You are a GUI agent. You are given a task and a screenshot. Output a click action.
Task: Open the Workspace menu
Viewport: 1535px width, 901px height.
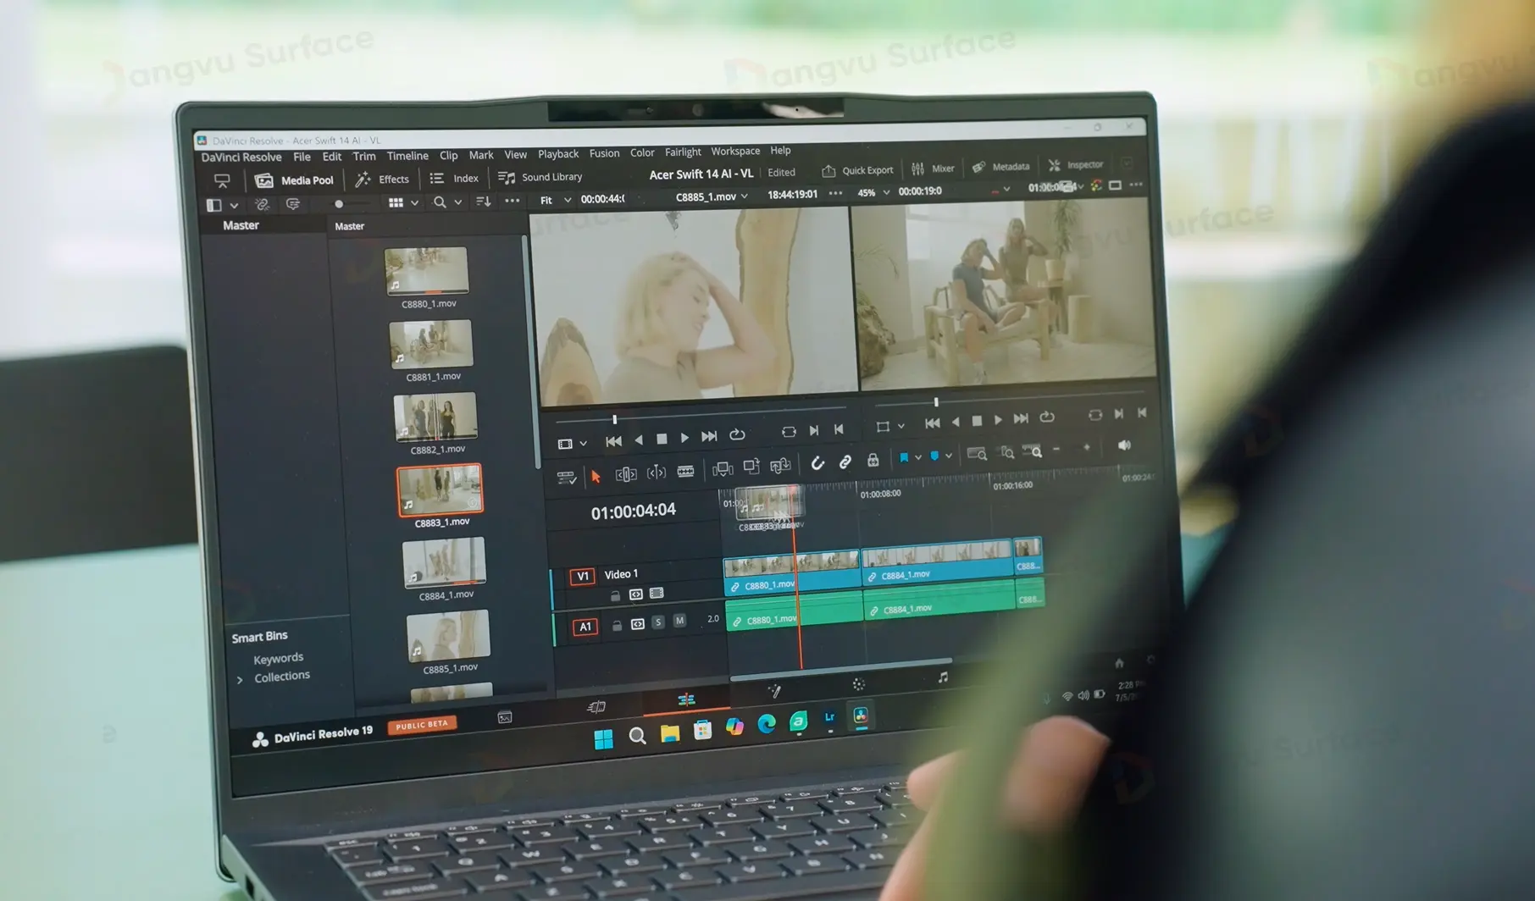pyautogui.click(x=735, y=152)
